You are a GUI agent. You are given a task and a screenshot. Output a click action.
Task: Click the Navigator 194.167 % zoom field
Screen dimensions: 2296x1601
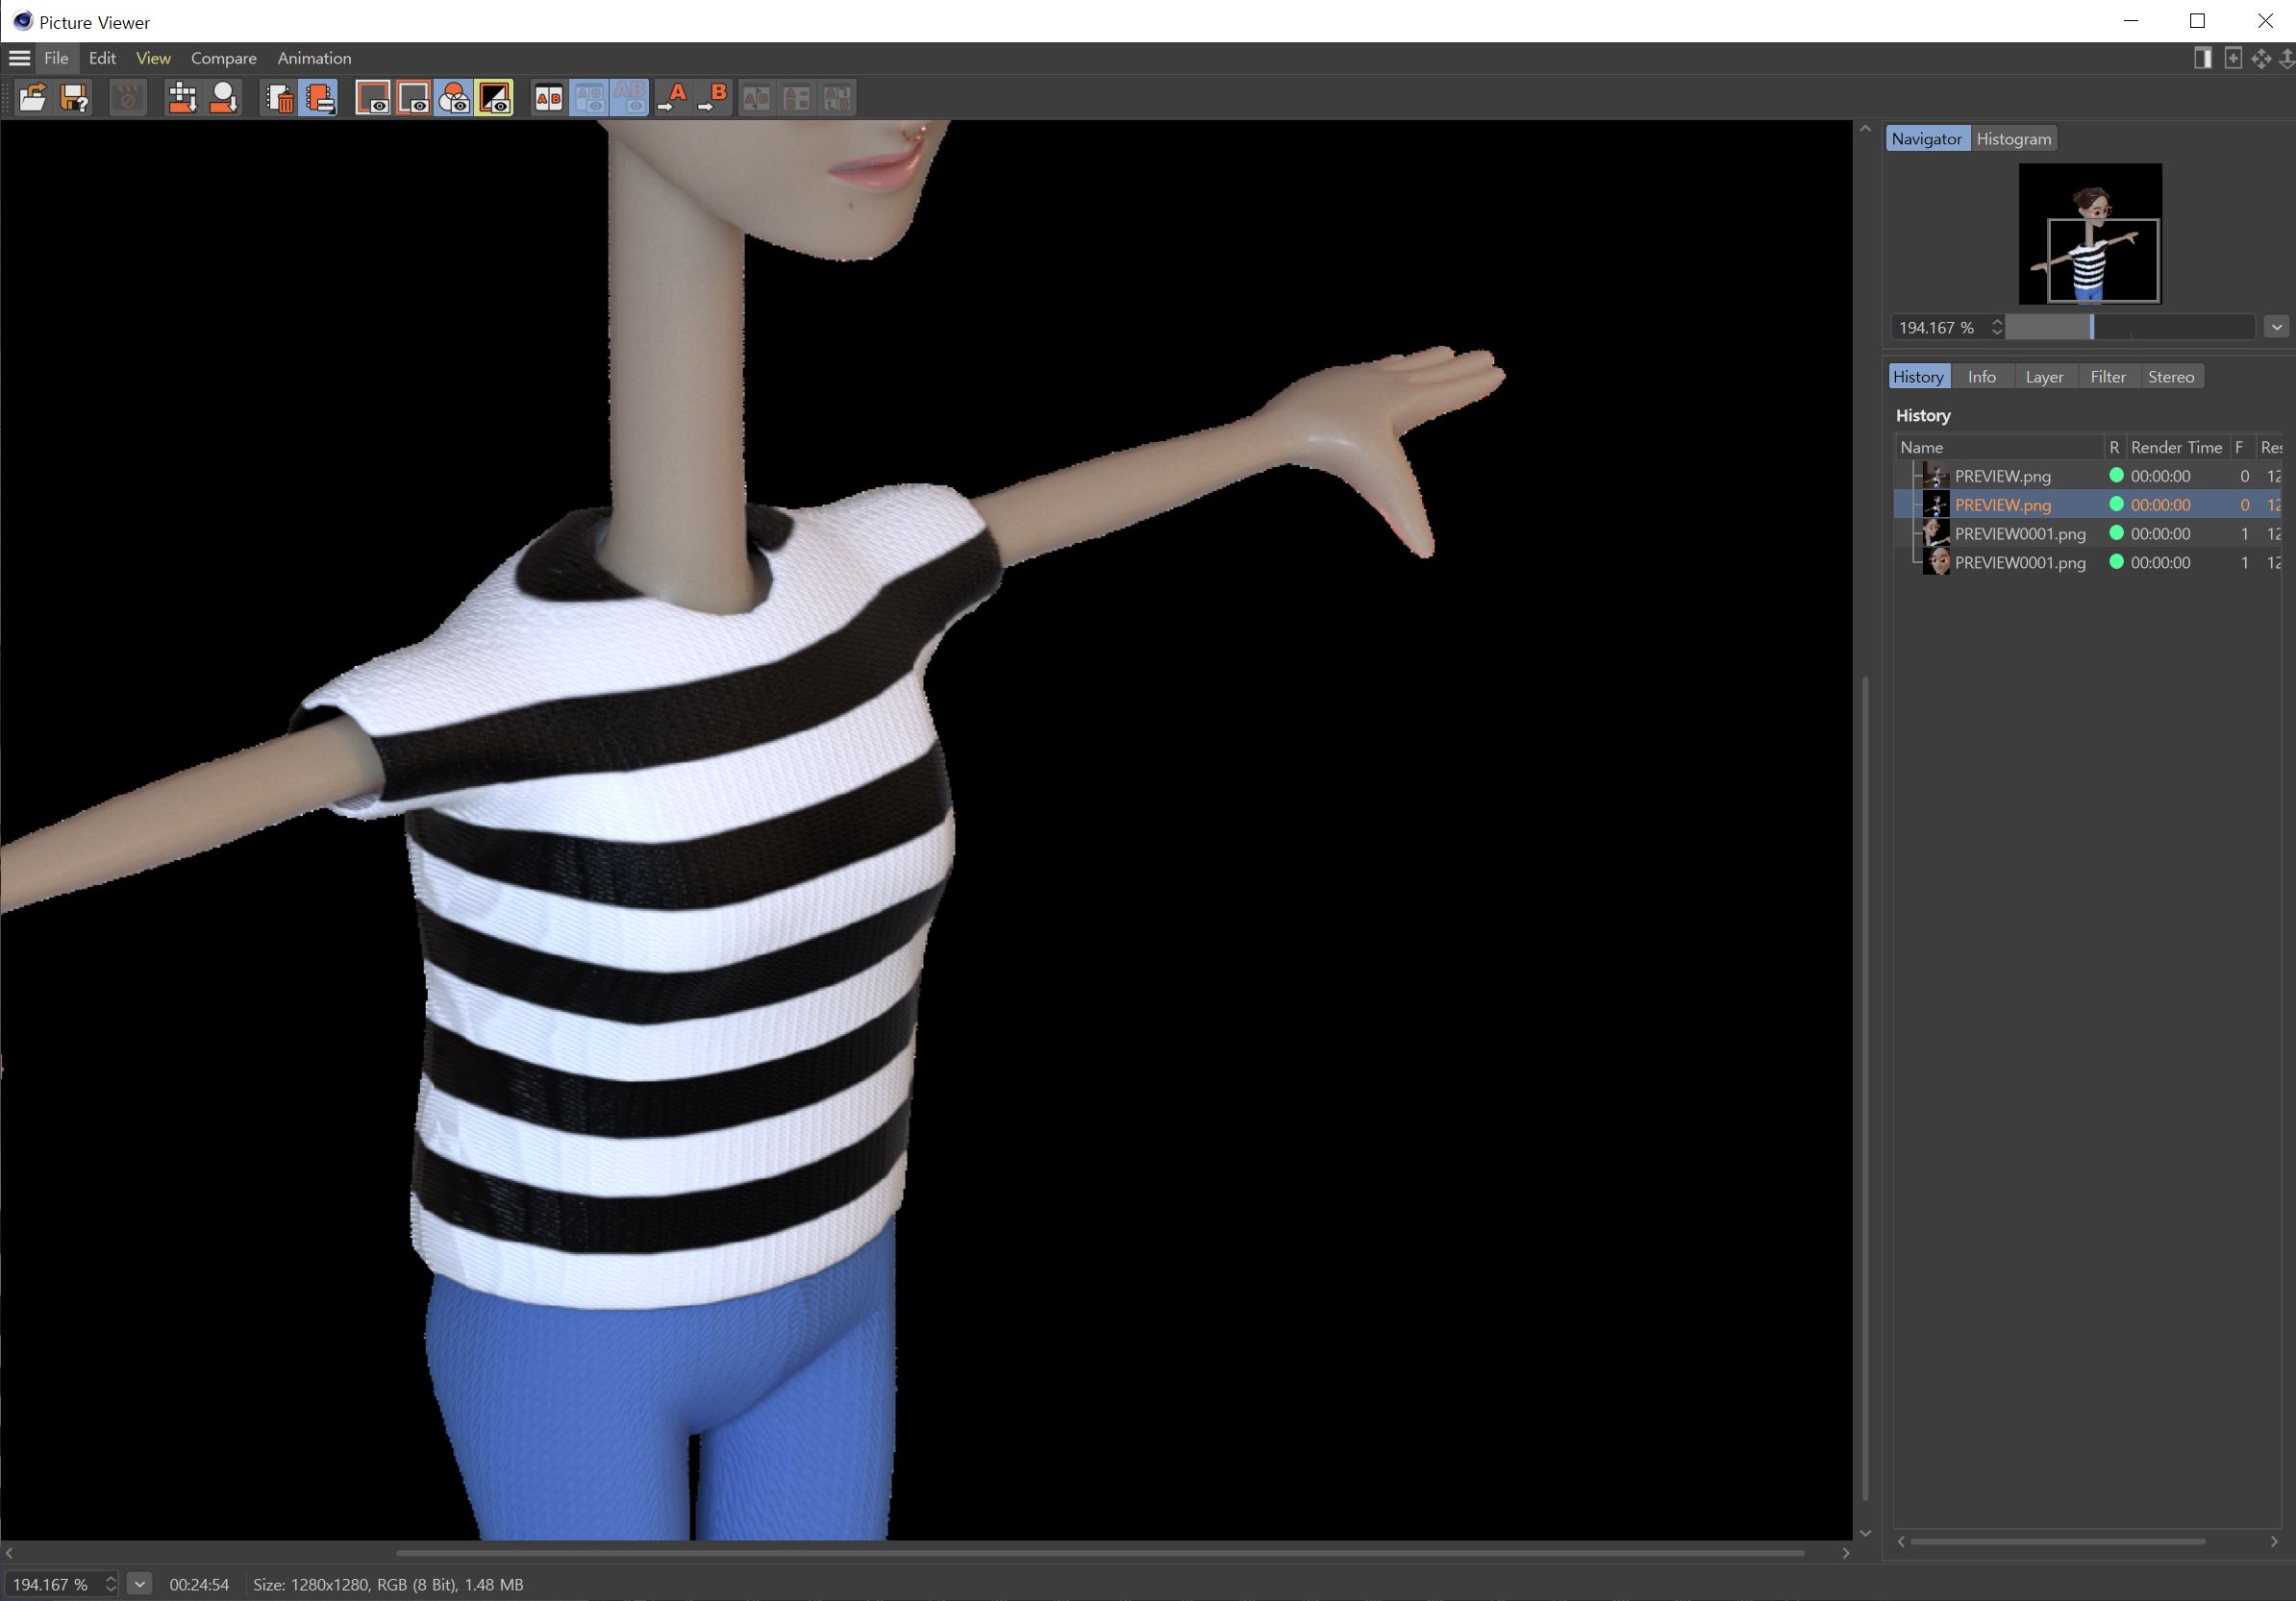click(1938, 328)
